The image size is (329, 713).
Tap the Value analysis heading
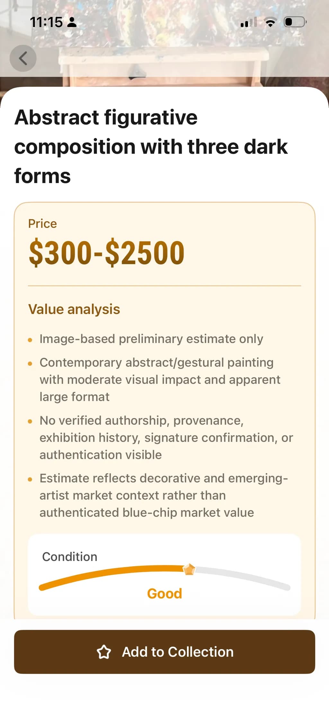pos(74,309)
